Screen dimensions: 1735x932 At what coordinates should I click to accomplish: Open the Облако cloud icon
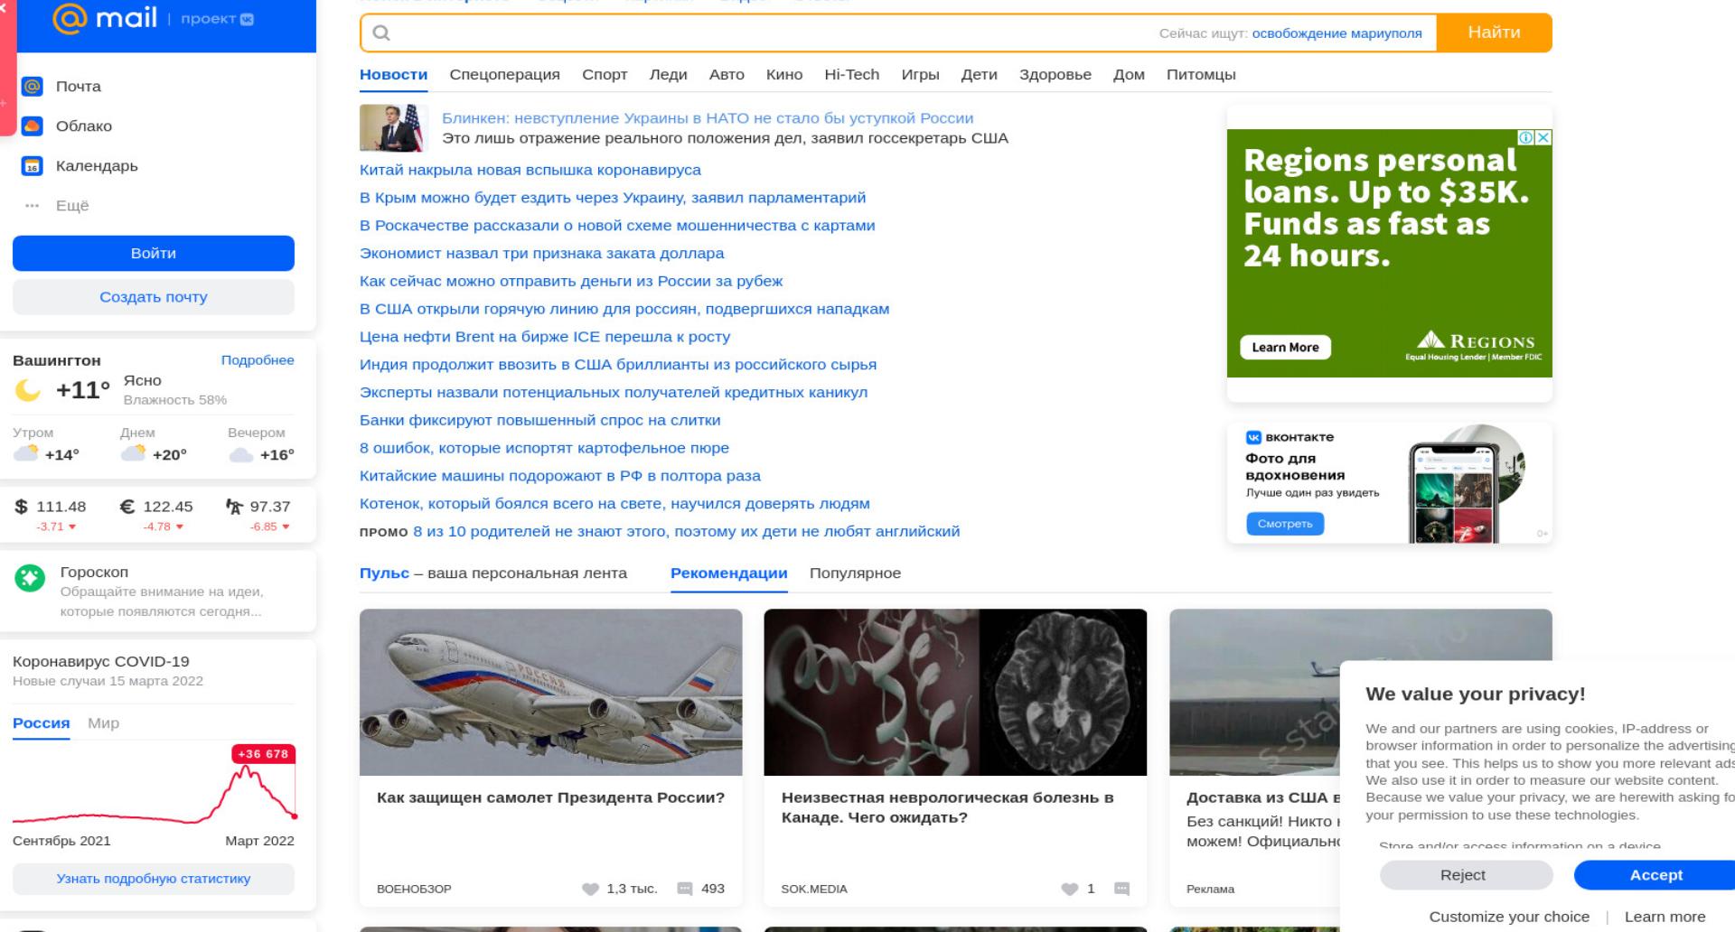click(33, 126)
